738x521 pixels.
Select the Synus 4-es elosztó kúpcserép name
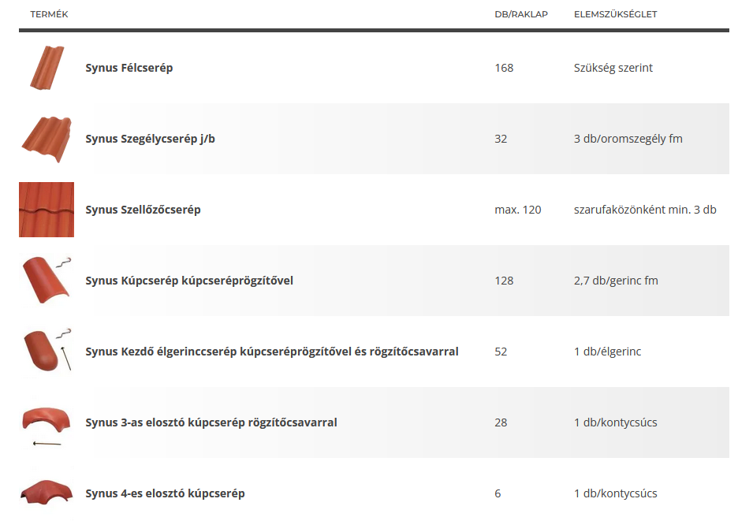(165, 493)
